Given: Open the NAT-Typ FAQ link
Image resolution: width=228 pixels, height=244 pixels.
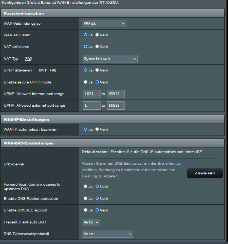Looking at the screenshot, I should (x=28, y=59).
